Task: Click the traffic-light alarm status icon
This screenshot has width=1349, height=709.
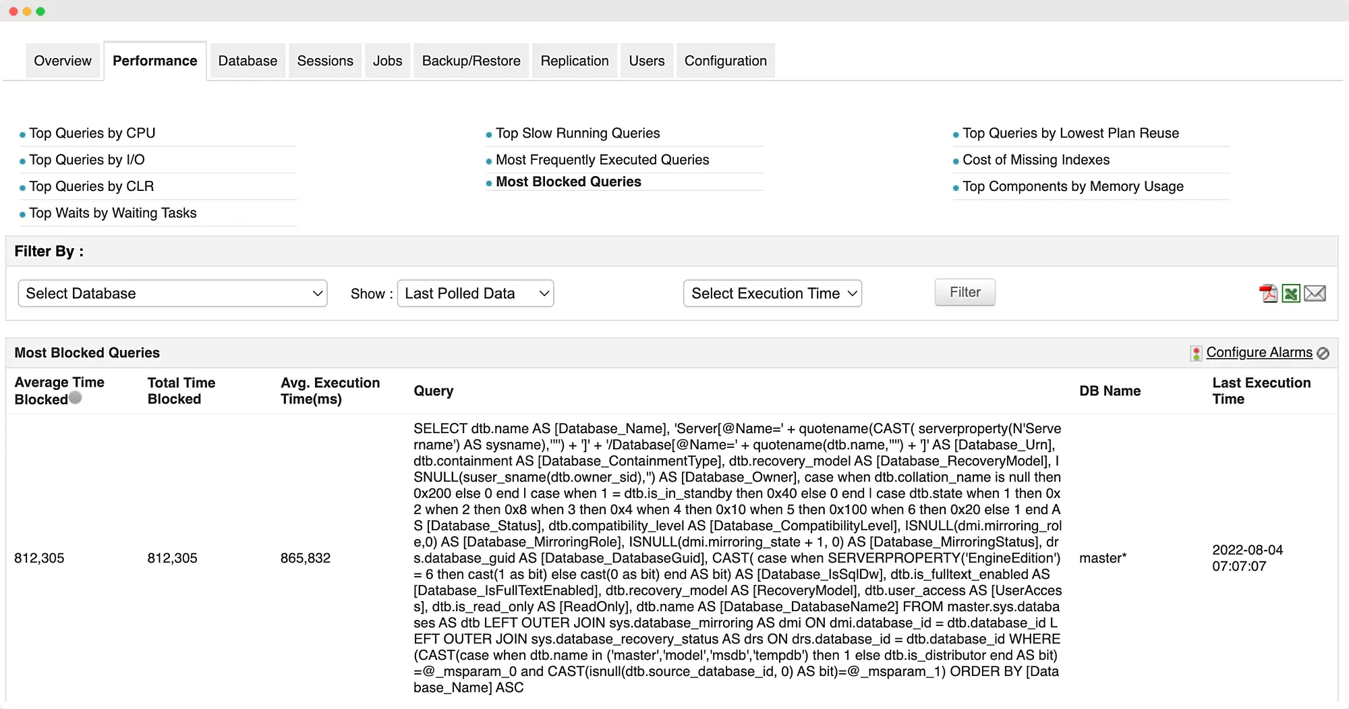Action: tap(1196, 352)
